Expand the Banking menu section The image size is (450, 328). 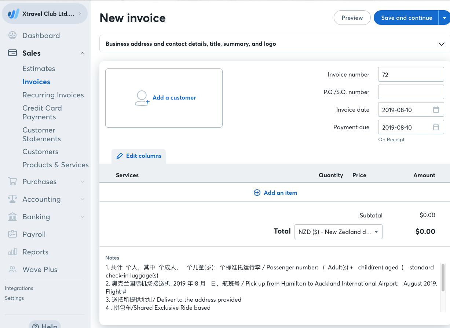tap(83, 217)
